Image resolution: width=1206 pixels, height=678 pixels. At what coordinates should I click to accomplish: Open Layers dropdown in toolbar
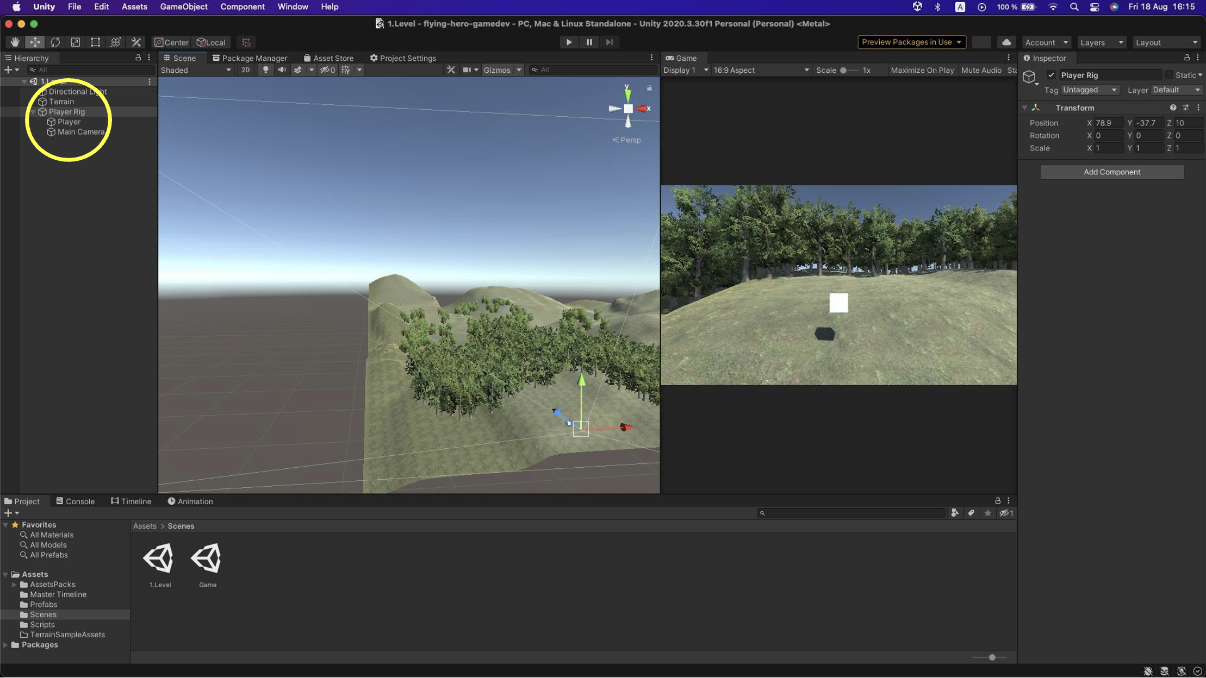point(1101,42)
